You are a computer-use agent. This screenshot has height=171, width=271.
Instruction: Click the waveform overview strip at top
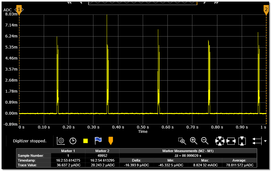tap(142, 3)
